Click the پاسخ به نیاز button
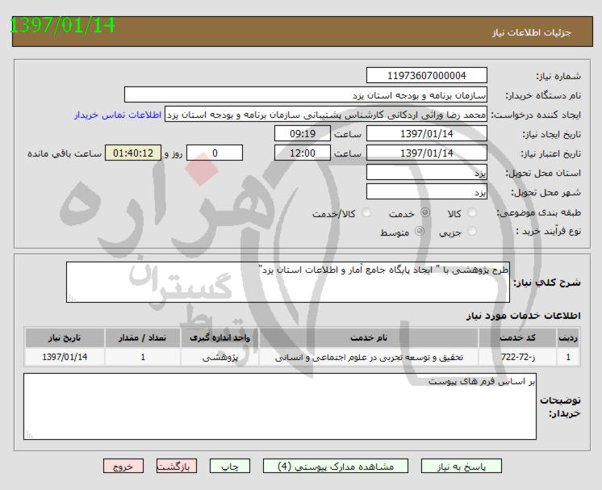The width and height of the screenshot is (602, 490). tap(461, 467)
